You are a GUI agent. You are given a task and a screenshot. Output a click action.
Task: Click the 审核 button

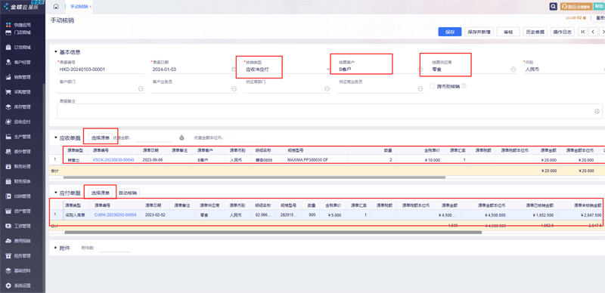(x=508, y=32)
